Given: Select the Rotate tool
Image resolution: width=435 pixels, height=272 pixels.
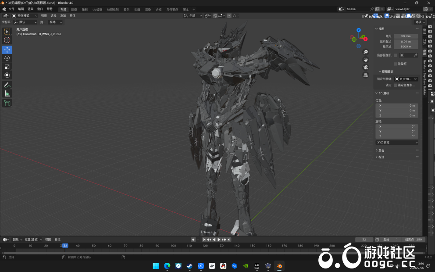Looking at the screenshot, I should [x=7, y=58].
